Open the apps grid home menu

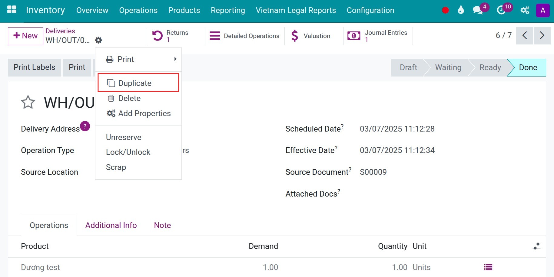(x=12, y=10)
